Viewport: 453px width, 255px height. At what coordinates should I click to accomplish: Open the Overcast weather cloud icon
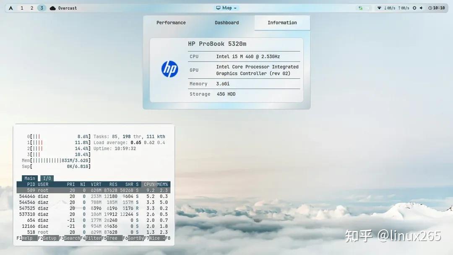coord(52,8)
